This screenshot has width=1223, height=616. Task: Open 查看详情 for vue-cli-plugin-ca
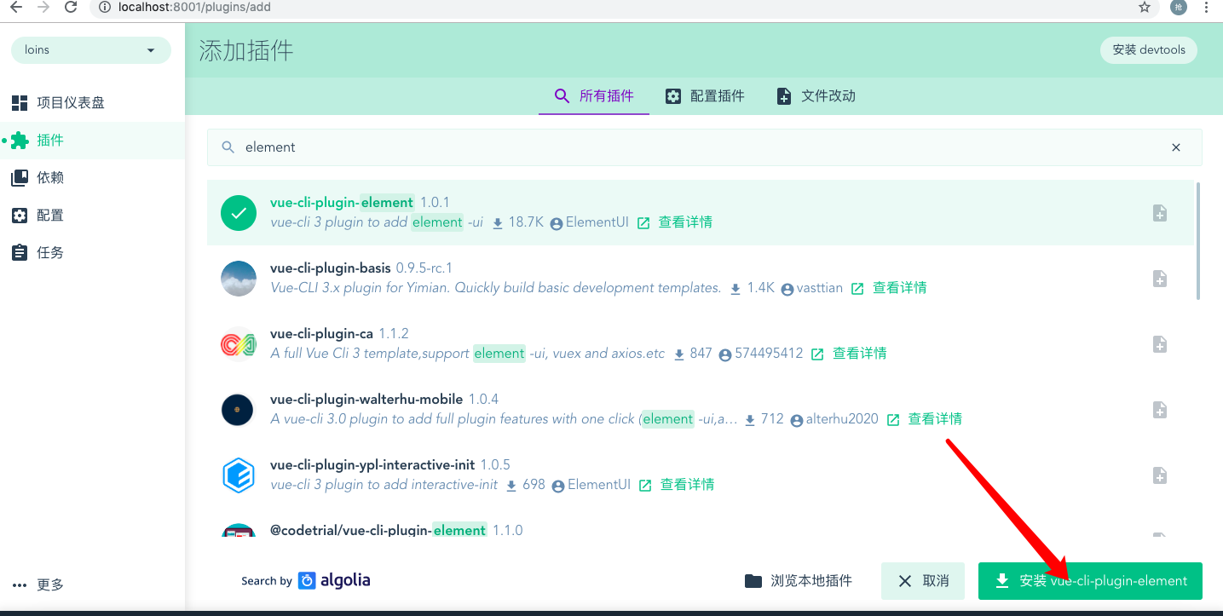tap(859, 354)
